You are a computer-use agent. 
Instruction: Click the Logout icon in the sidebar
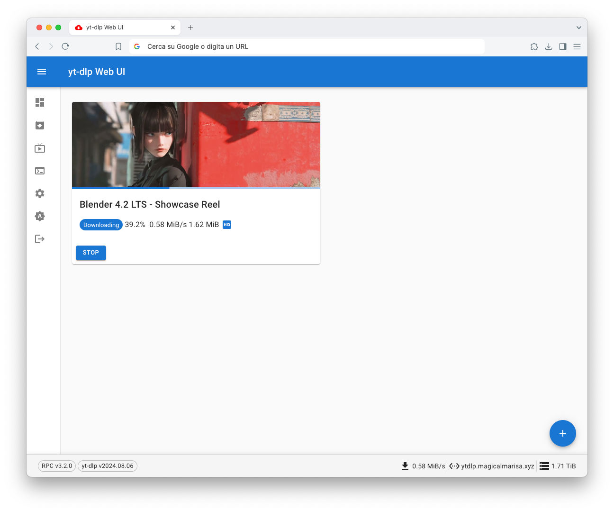tap(40, 239)
